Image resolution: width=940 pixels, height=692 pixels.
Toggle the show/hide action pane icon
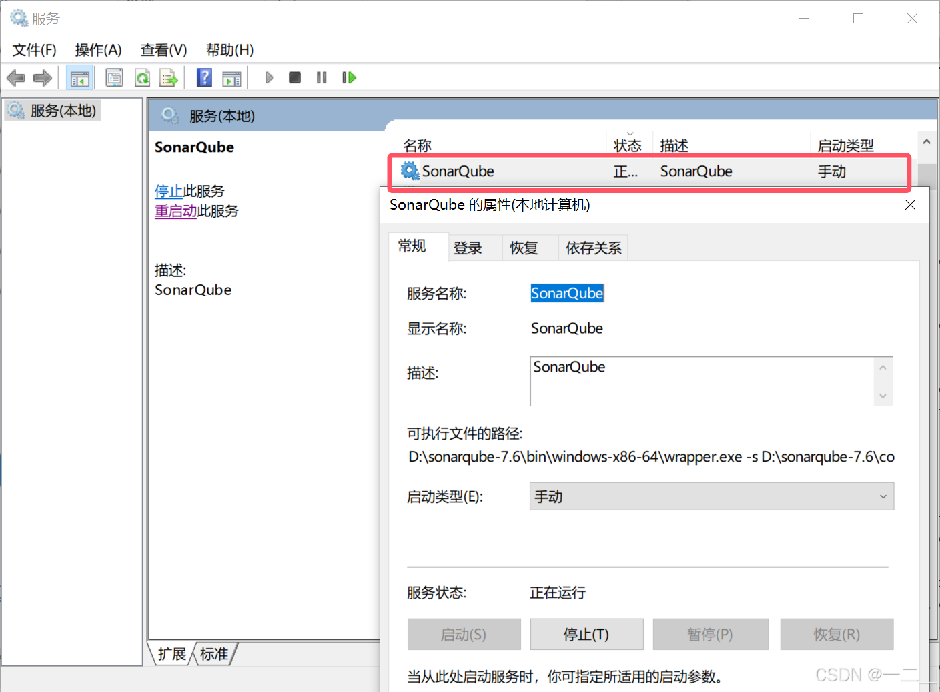231,78
